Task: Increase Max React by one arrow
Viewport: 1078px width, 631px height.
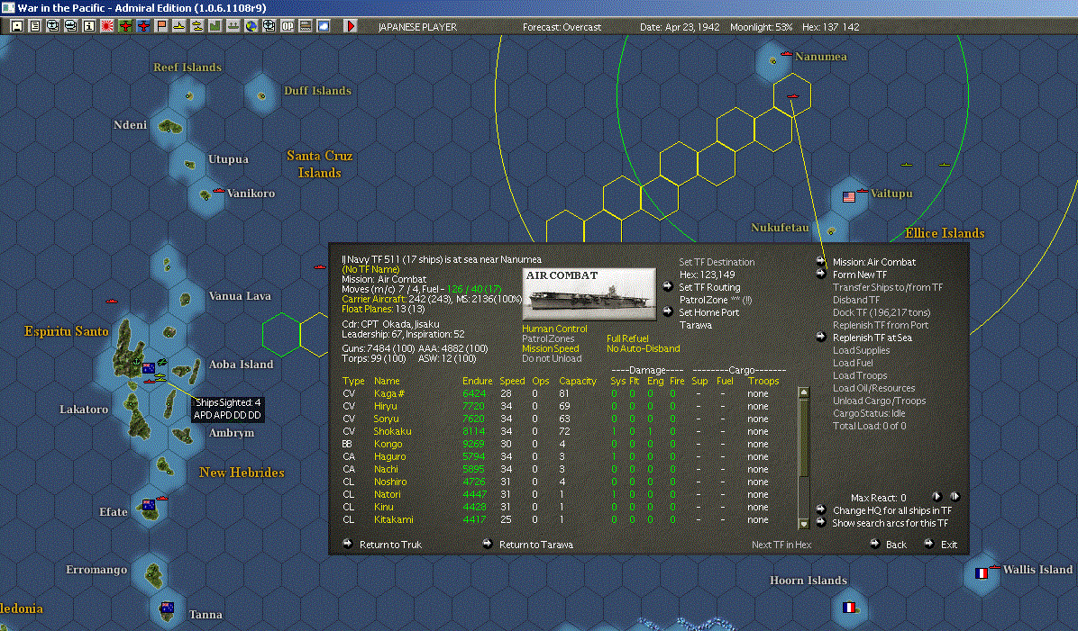Action: point(936,496)
